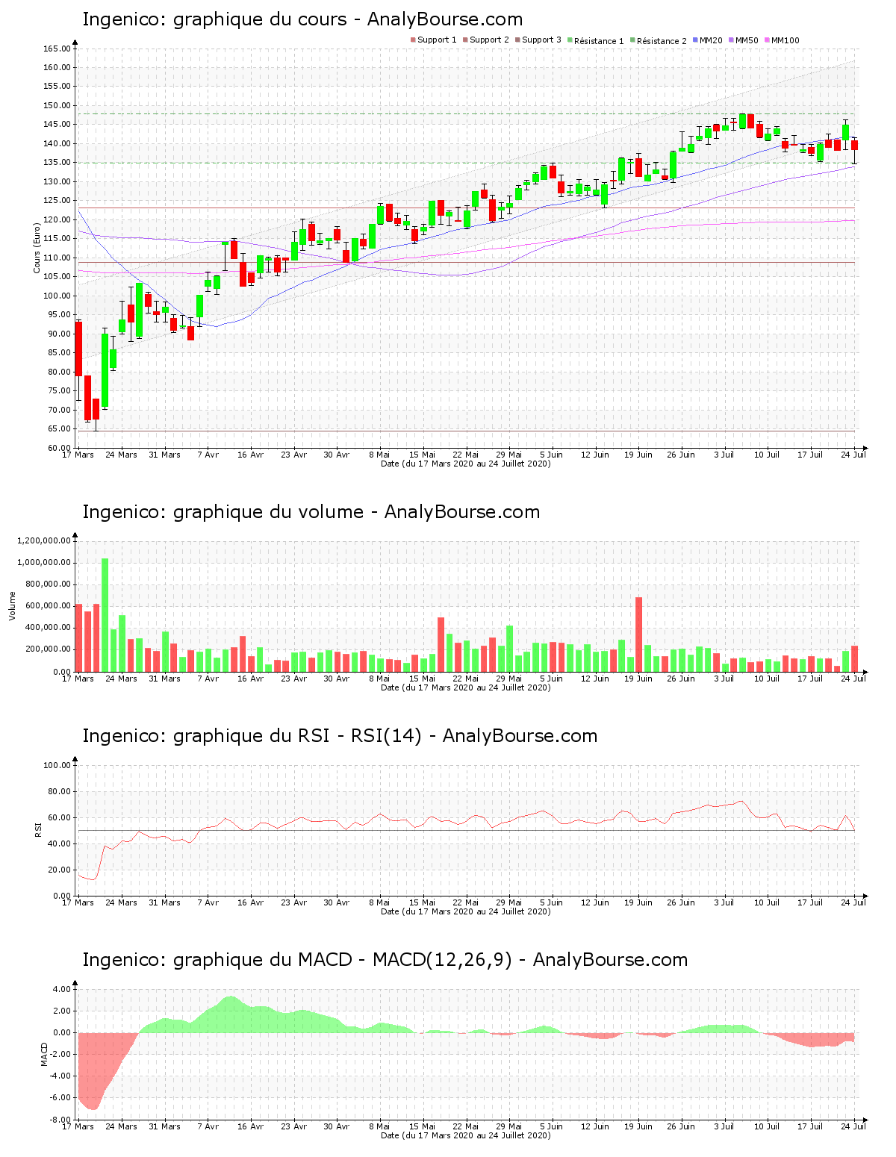Click '8 Mai' date on price chart

[379, 455]
